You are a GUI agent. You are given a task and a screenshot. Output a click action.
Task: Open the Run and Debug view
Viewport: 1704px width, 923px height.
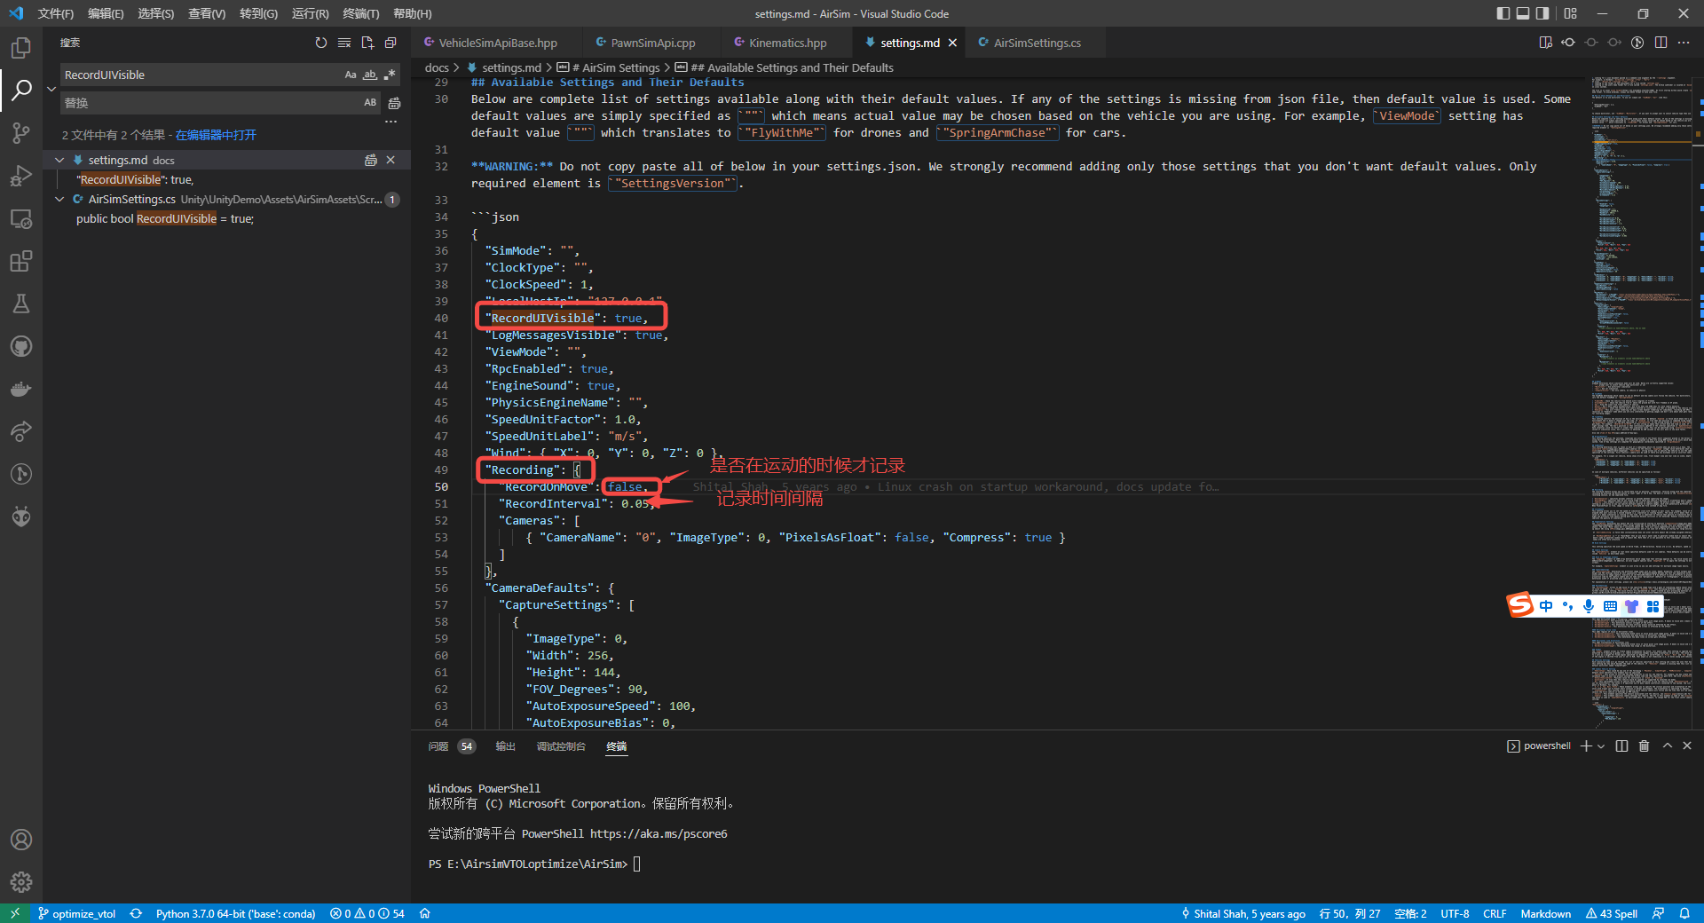click(21, 176)
